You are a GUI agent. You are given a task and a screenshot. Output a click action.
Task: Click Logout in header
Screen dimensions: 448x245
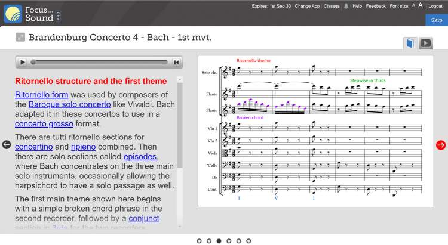pos(435,6)
